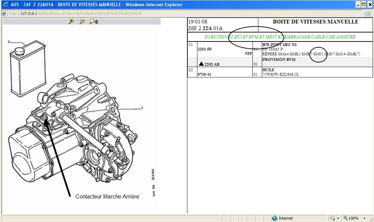Click the Internet zone globe icon
The height and width of the screenshot is (222, 374).
[x=275, y=218]
